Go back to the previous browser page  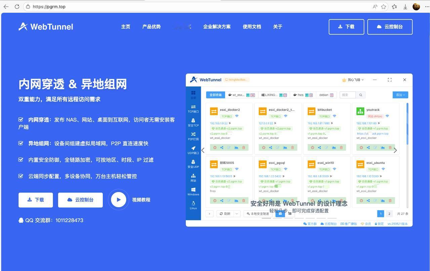pyautogui.click(x=6, y=6)
